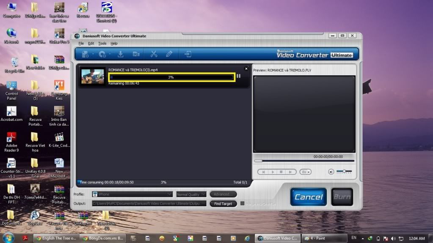
Task: Open the Tools menu
Action: (x=102, y=44)
